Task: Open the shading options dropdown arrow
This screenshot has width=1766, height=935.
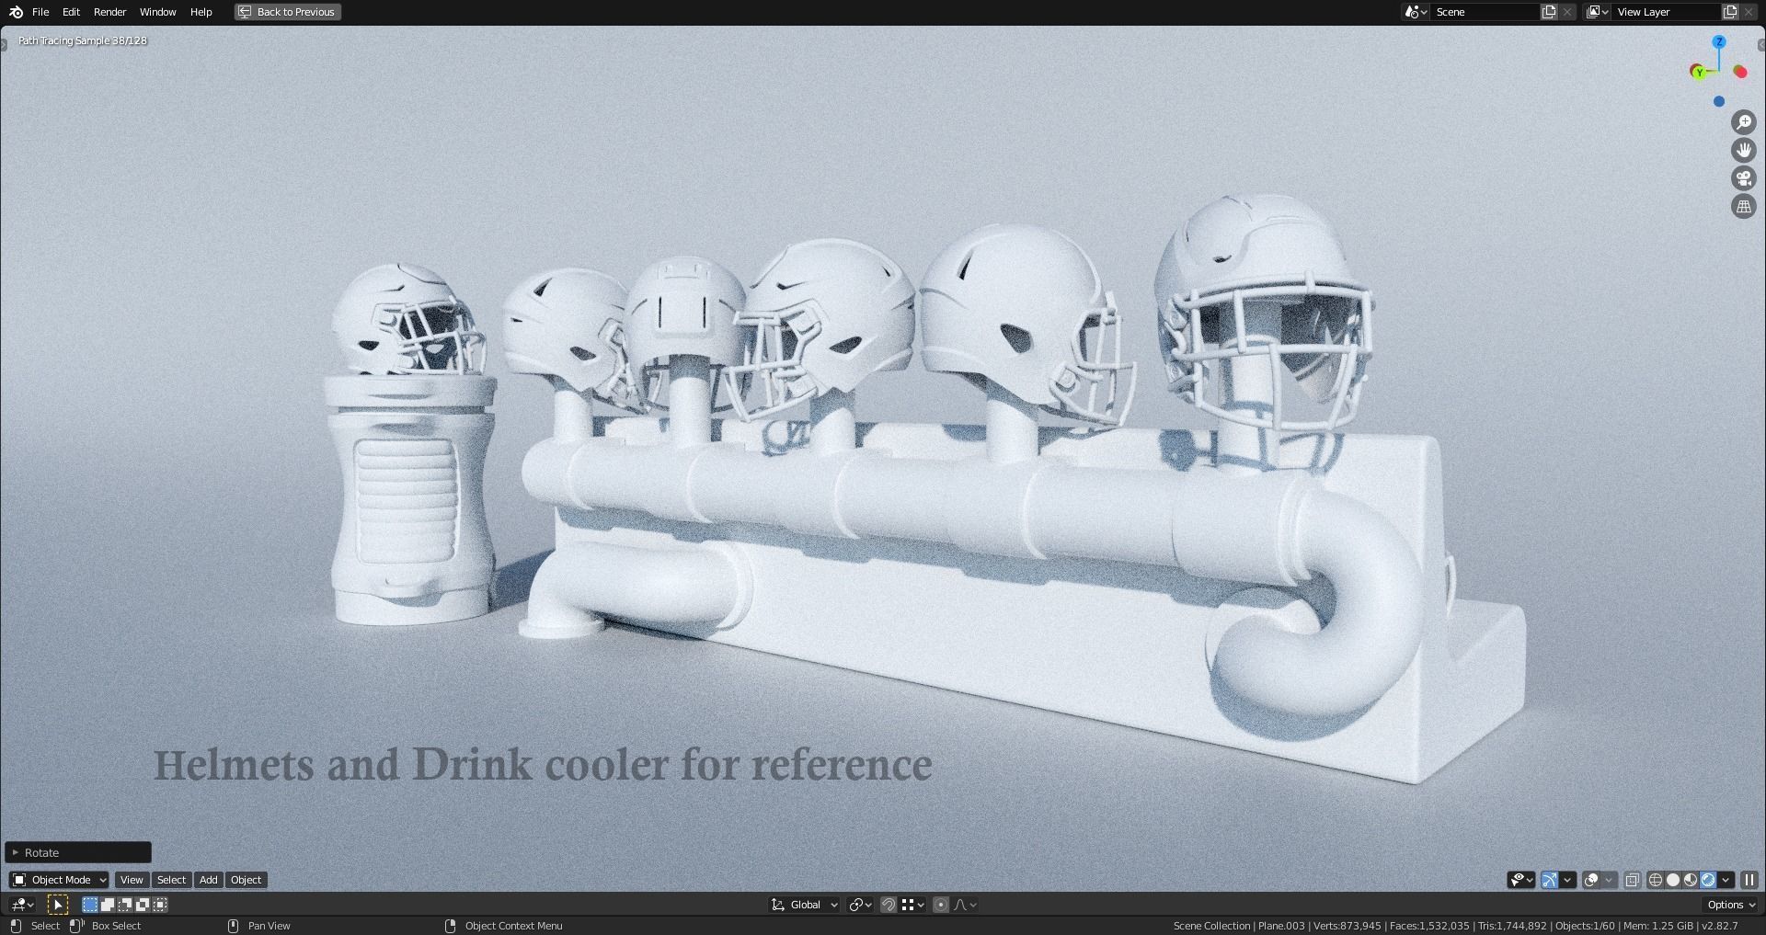Action: (x=1726, y=880)
